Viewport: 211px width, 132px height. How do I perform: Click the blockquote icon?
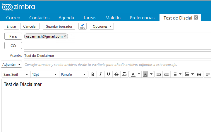click(199, 74)
